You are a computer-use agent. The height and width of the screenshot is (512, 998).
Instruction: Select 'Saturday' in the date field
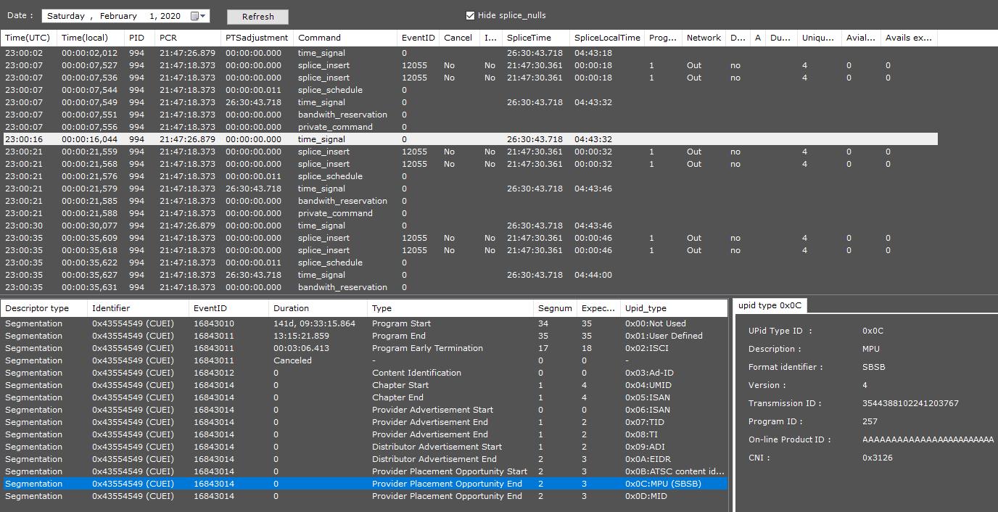click(x=66, y=16)
